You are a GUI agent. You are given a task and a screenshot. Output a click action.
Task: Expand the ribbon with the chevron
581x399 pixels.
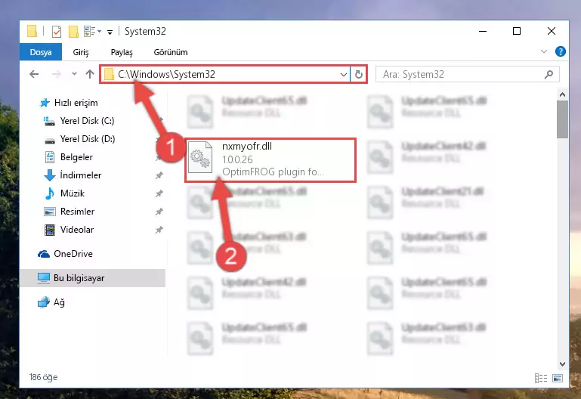click(543, 51)
